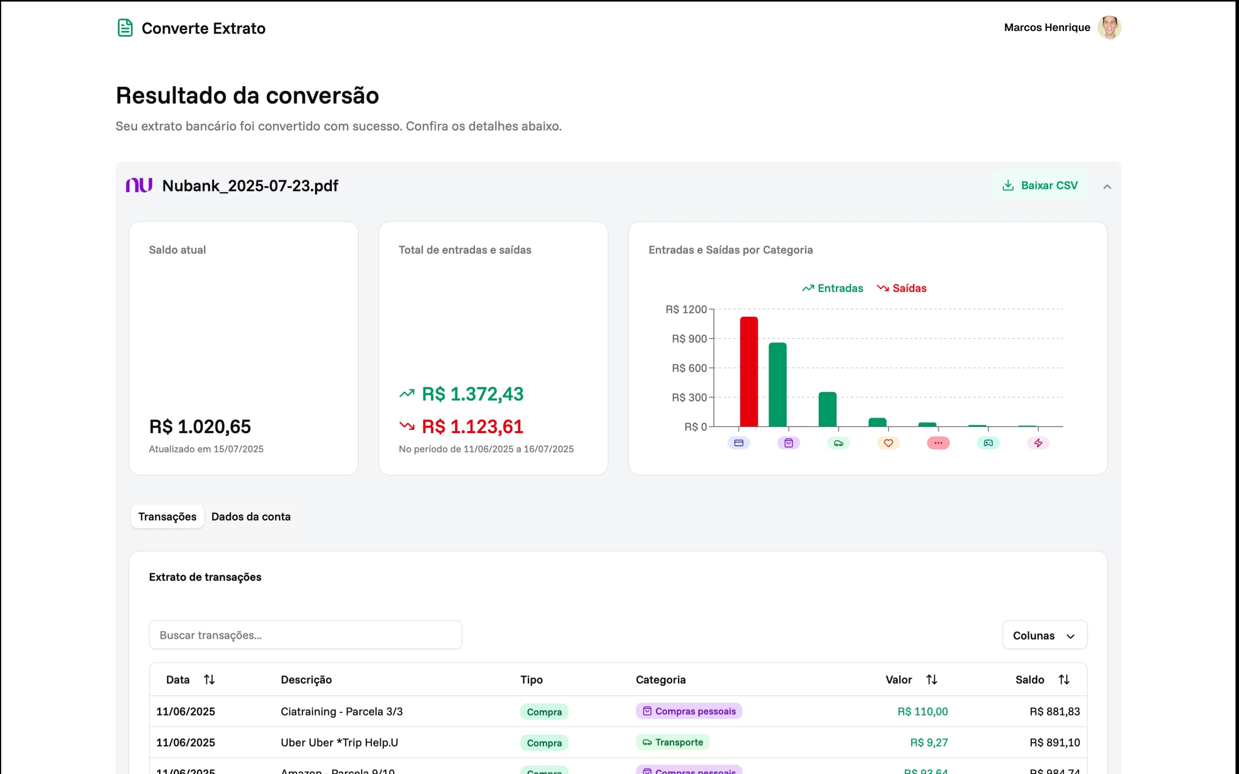Click the Converte Extrato document logo icon

125,28
